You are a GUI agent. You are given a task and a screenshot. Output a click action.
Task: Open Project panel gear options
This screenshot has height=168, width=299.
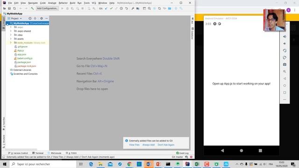tap(42, 18)
